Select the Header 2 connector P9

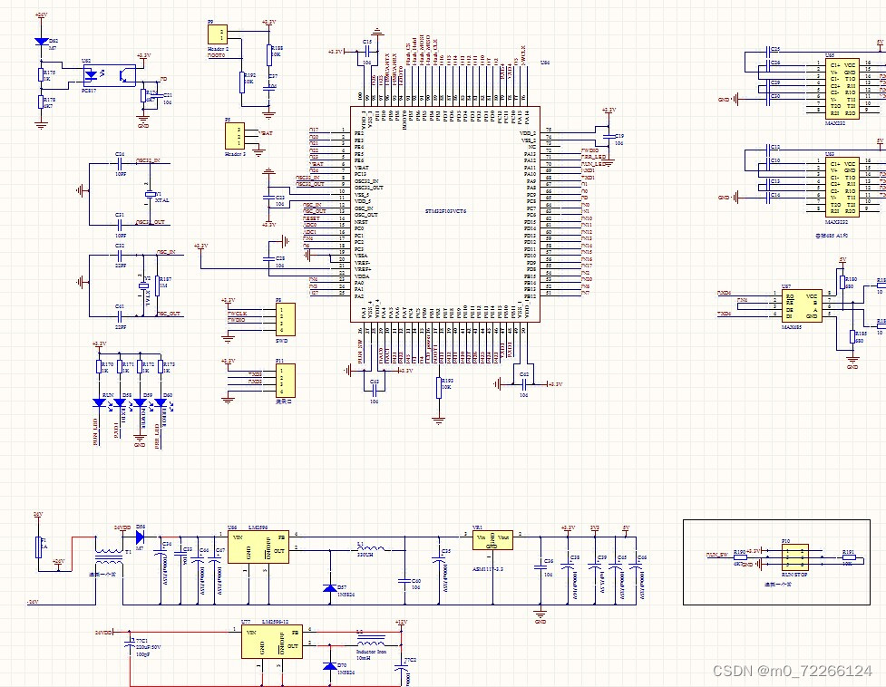tap(218, 34)
